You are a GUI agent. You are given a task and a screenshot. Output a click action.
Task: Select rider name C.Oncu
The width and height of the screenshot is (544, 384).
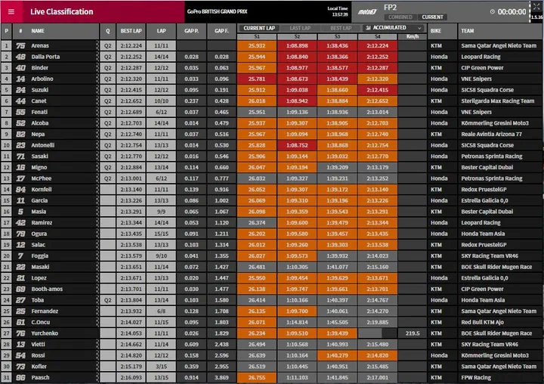click(x=41, y=322)
